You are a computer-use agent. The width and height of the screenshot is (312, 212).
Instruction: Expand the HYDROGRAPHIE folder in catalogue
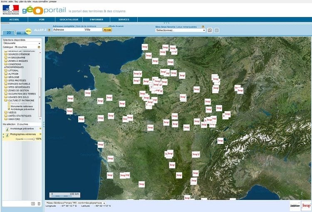[x=6, y=57]
